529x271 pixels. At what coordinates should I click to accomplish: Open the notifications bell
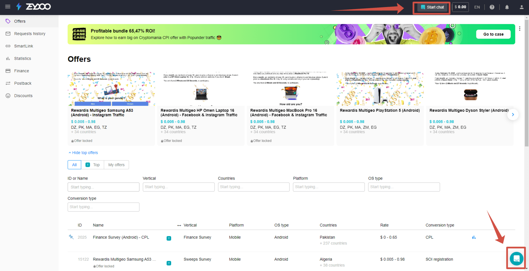(x=507, y=7)
